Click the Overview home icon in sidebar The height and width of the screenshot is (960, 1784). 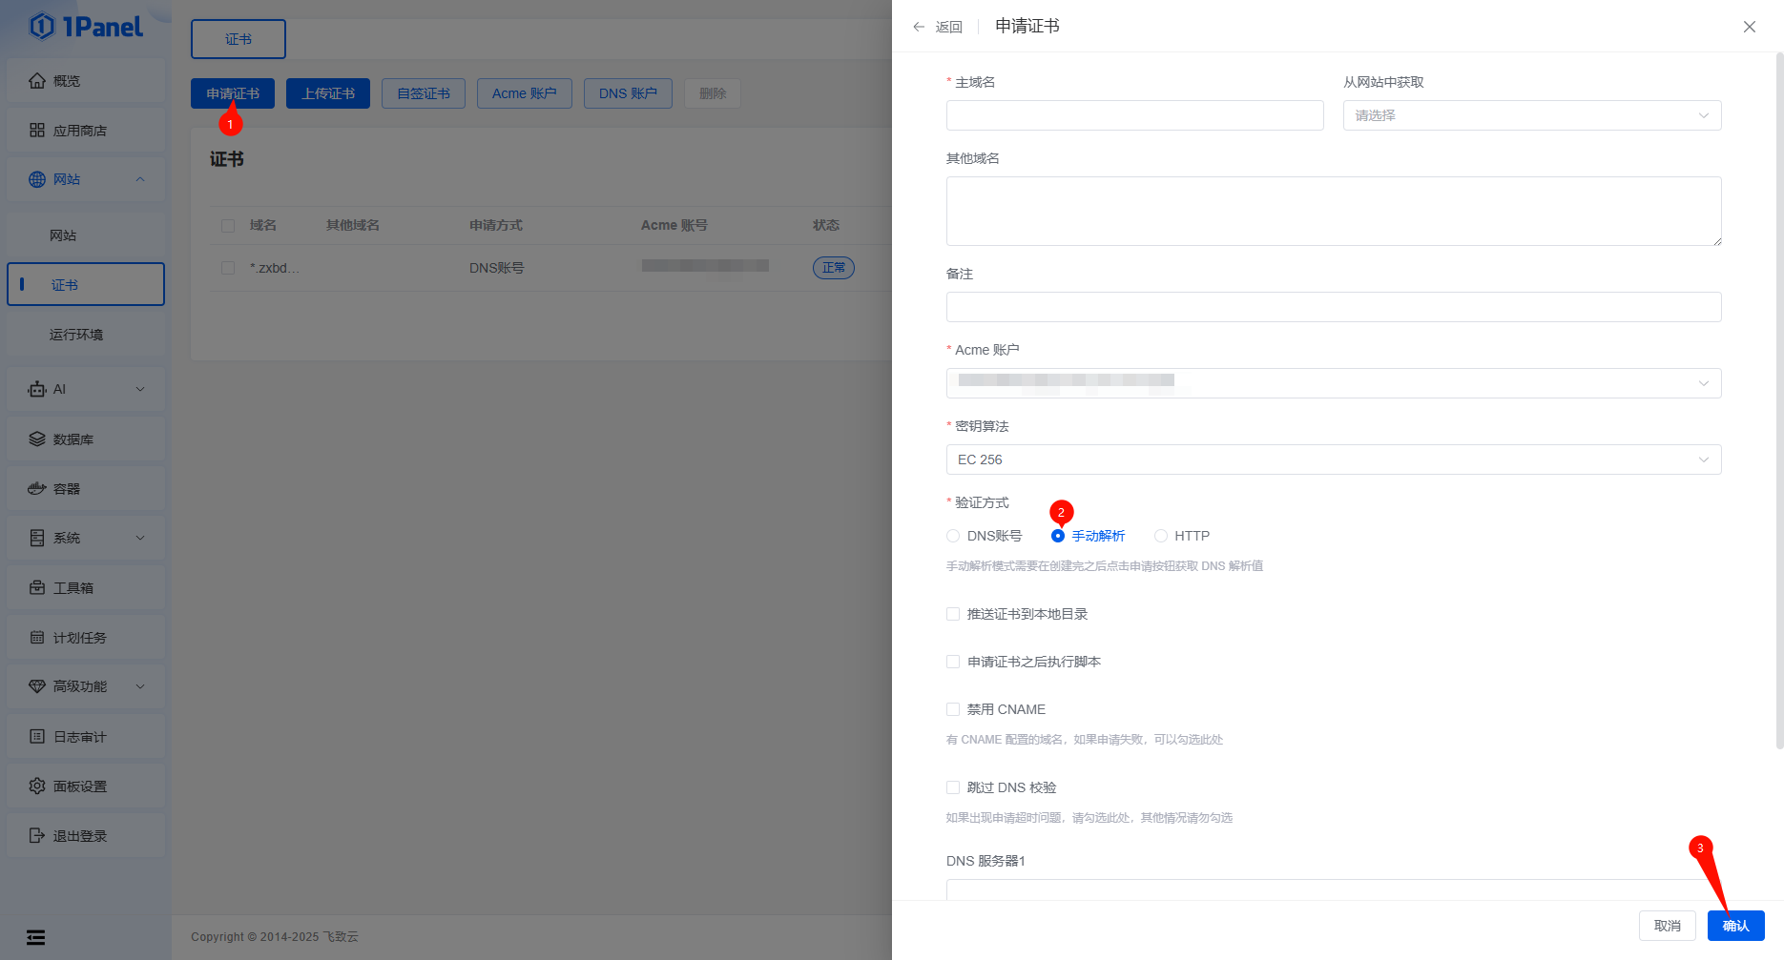[37, 81]
